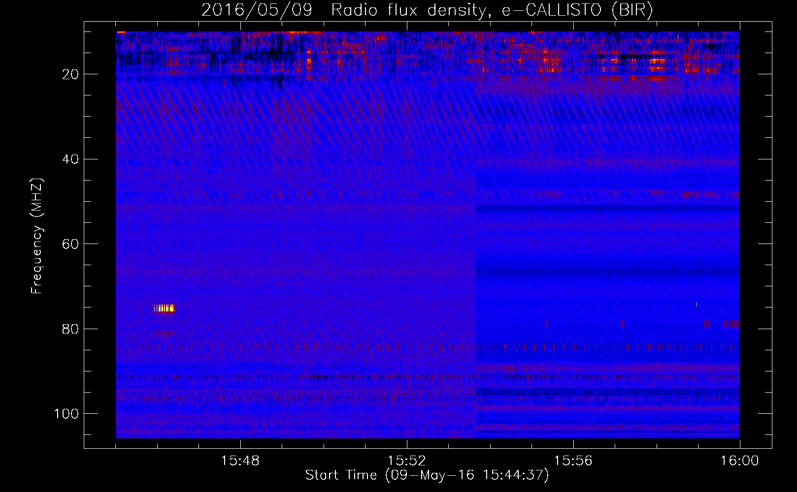The width and height of the screenshot is (797, 492).
Task: Click the 'Frequency (MHZ)' axis label
Action: pos(37,236)
